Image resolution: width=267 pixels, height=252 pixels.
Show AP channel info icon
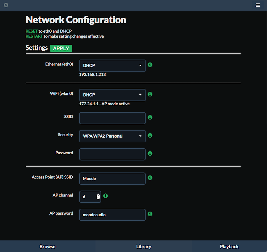point(105,196)
